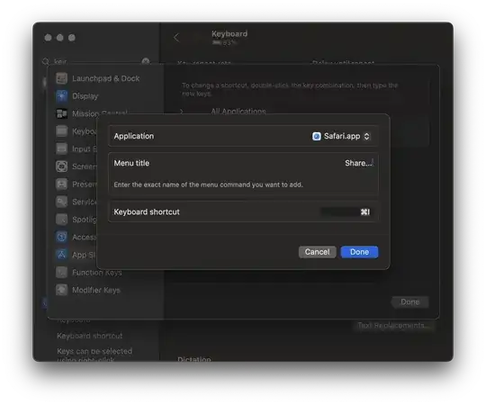The height and width of the screenshot is (405, 486).
Task: Click the Keyboard icon in the list
Action: pos(62,131)
